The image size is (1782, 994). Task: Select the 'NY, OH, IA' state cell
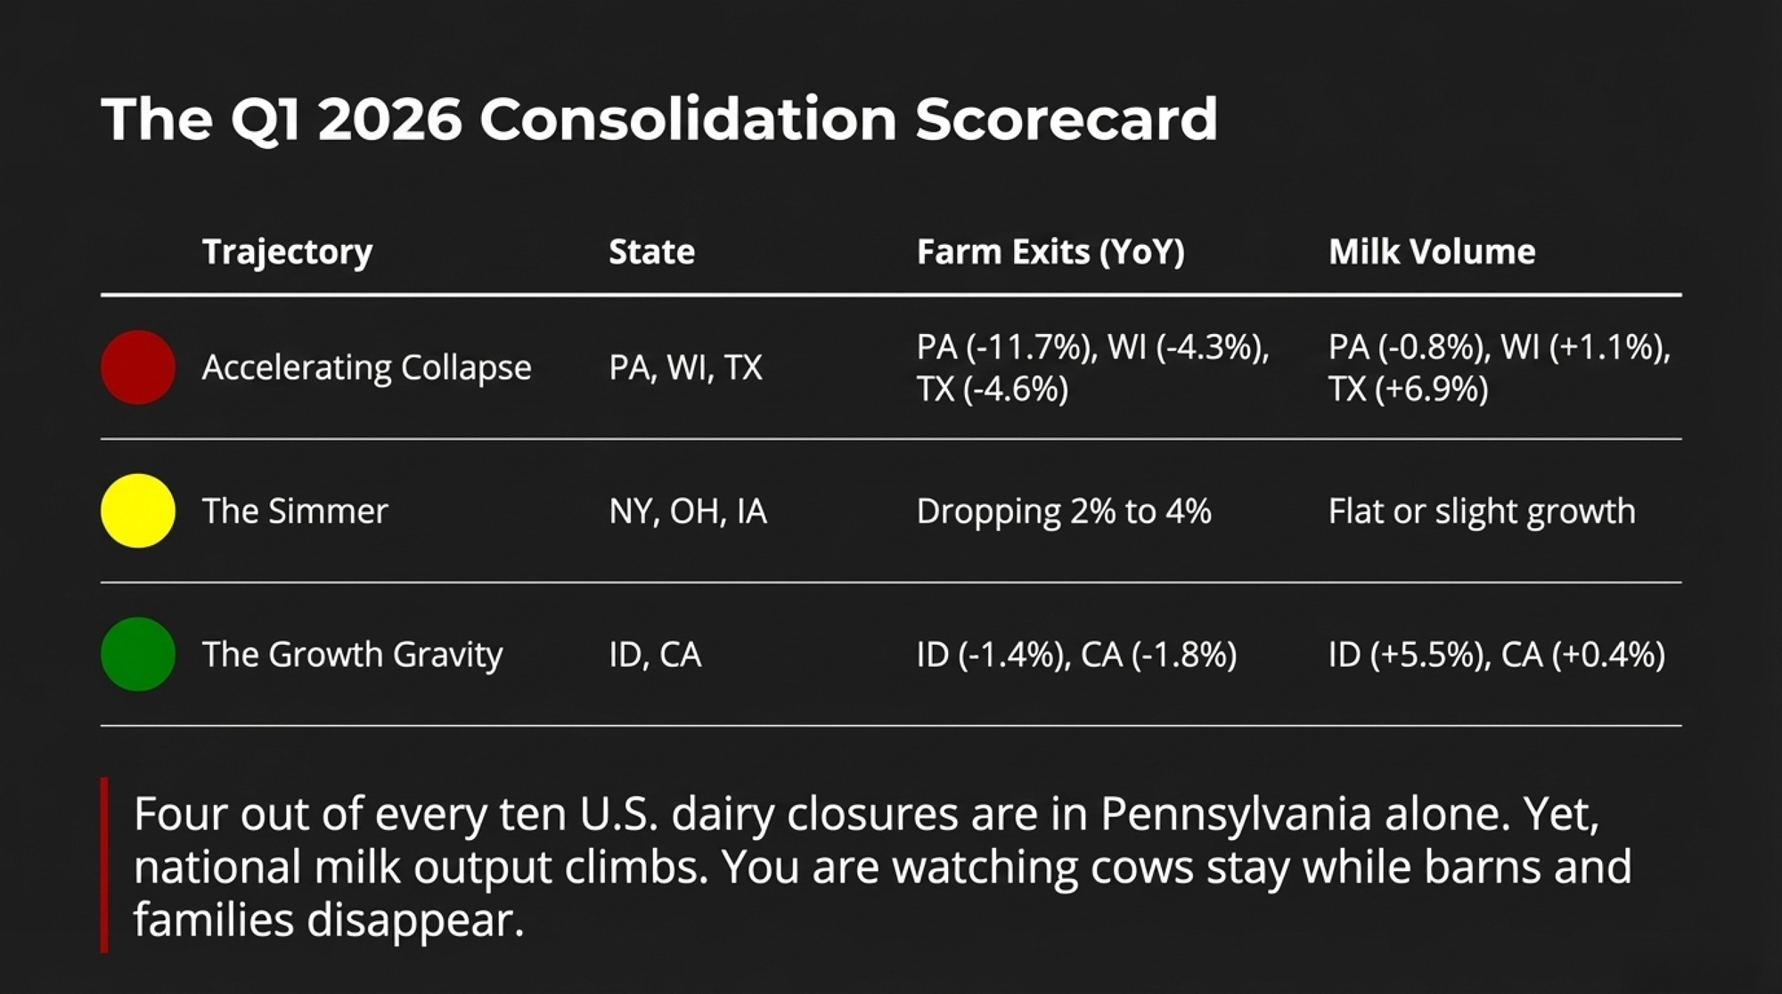(687, 511)
